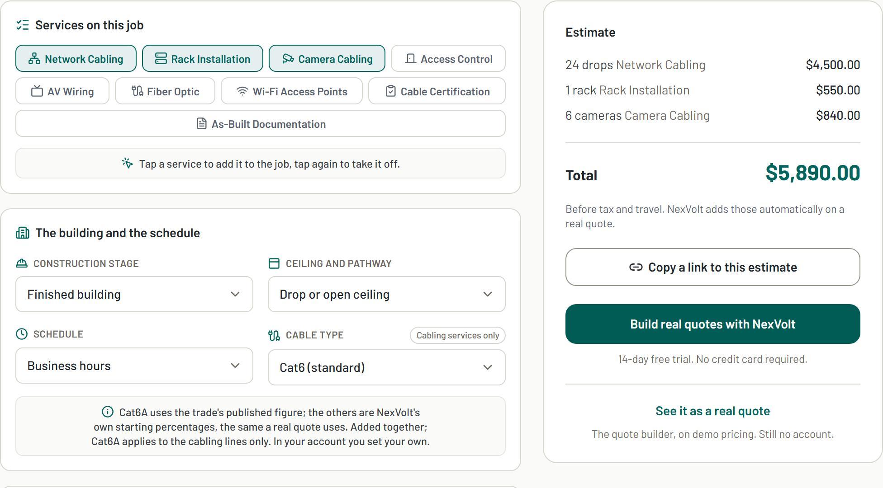Image resolution: width=883 pixels, height=488 pixels.
Task: Click the Estimate heading
Action: [590, 32]
